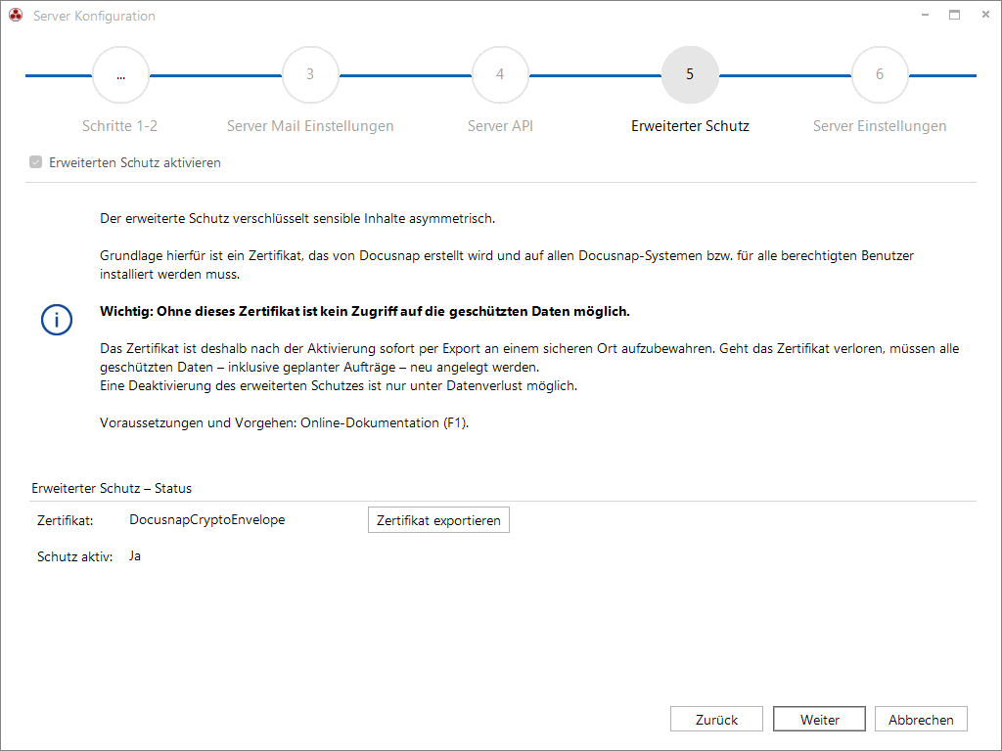1002x751 pixels.
Task: Click the bold Wichtig warning text
Action: [365, 312]
